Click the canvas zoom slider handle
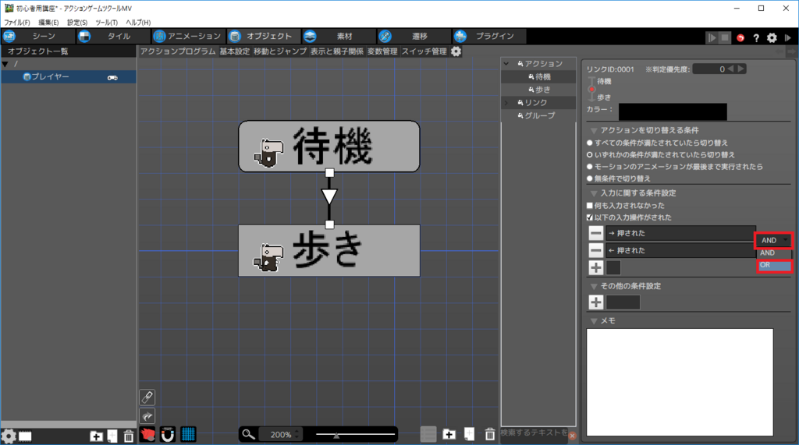This screenshot has height=445, width=799. (336, 435)
